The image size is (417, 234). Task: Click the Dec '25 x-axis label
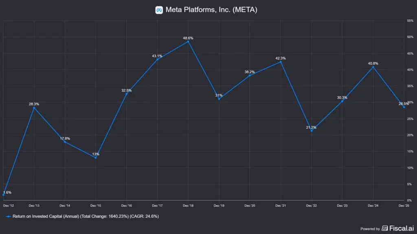point(404,206)
